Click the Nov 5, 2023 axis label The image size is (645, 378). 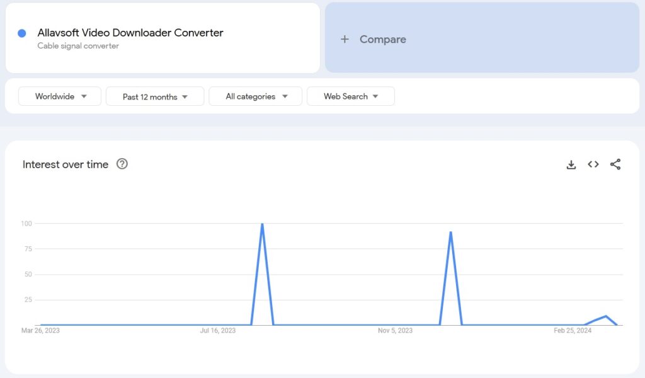[x=395, y=330]
